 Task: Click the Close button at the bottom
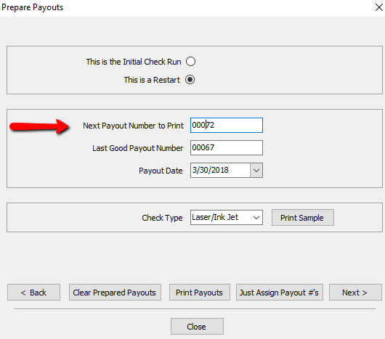[x=197, y=327]
